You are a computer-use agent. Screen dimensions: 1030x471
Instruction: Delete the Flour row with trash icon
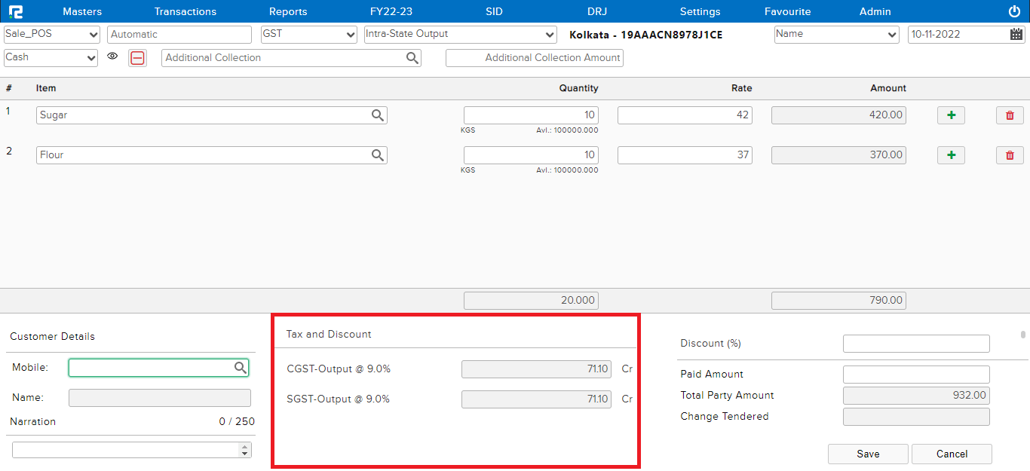click(1010, 155)
